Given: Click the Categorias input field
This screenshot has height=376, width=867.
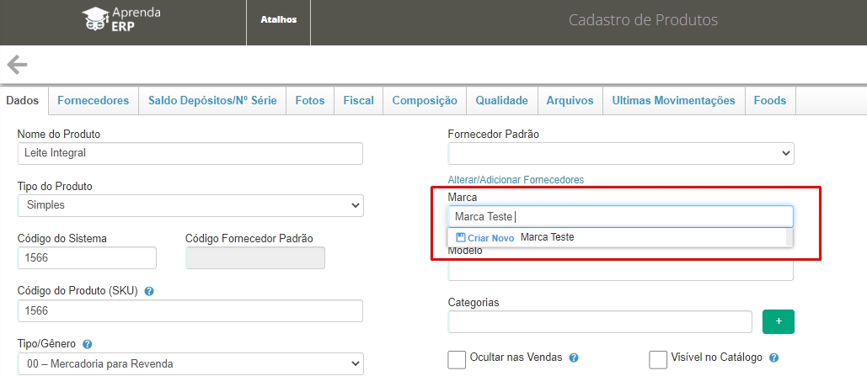Looking at the screenshot, I should pyautogui.click(x=600, y=322).
